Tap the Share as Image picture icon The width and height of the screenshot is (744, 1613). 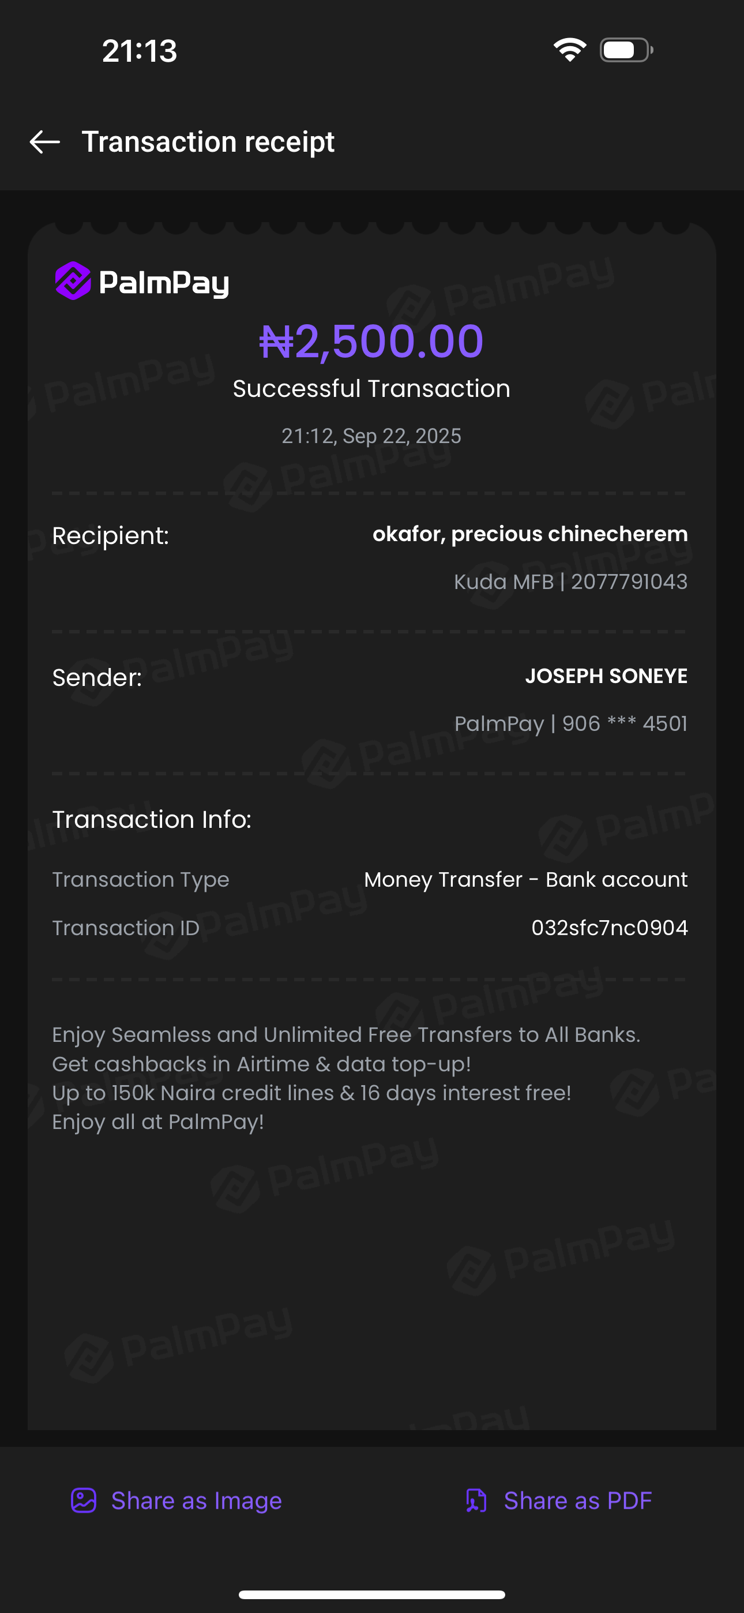click(83, 1501)
